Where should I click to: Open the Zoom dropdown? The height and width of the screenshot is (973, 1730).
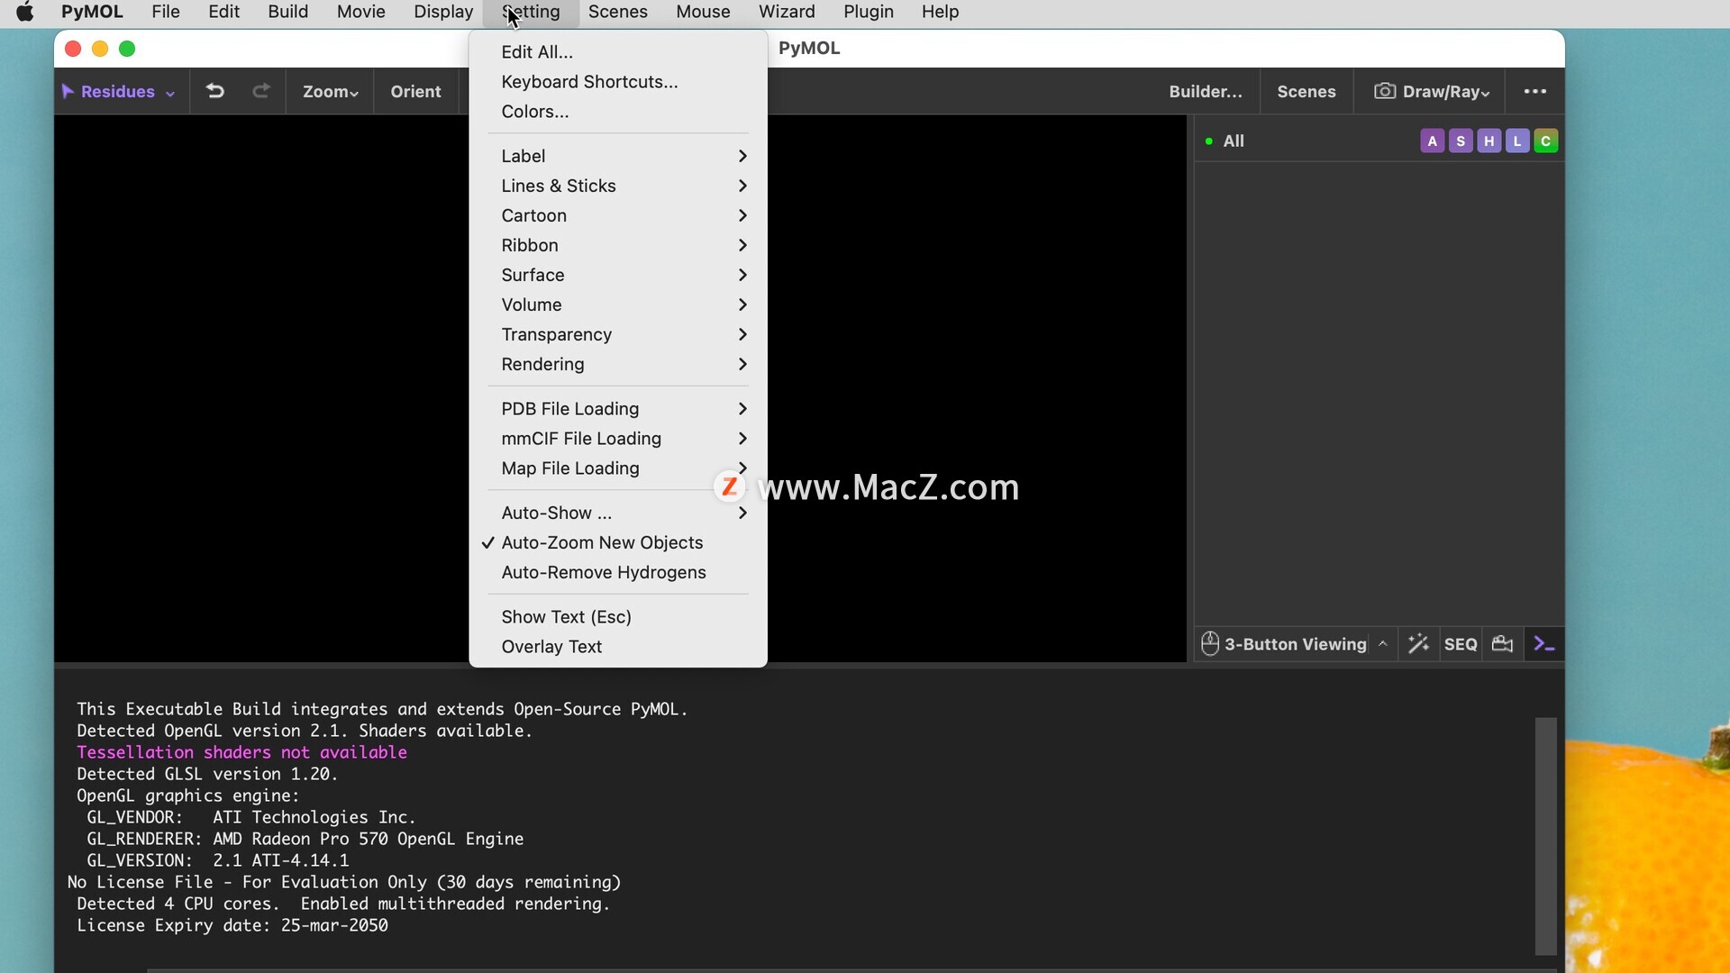(x=330, y=91)
